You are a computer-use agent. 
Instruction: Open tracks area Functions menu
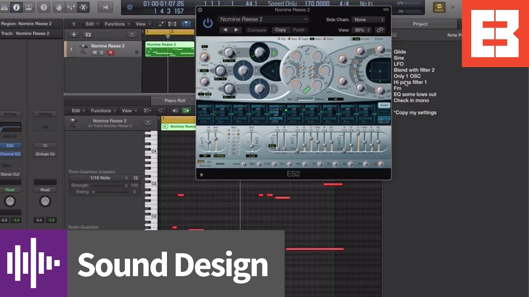click(x=117, y=24)
